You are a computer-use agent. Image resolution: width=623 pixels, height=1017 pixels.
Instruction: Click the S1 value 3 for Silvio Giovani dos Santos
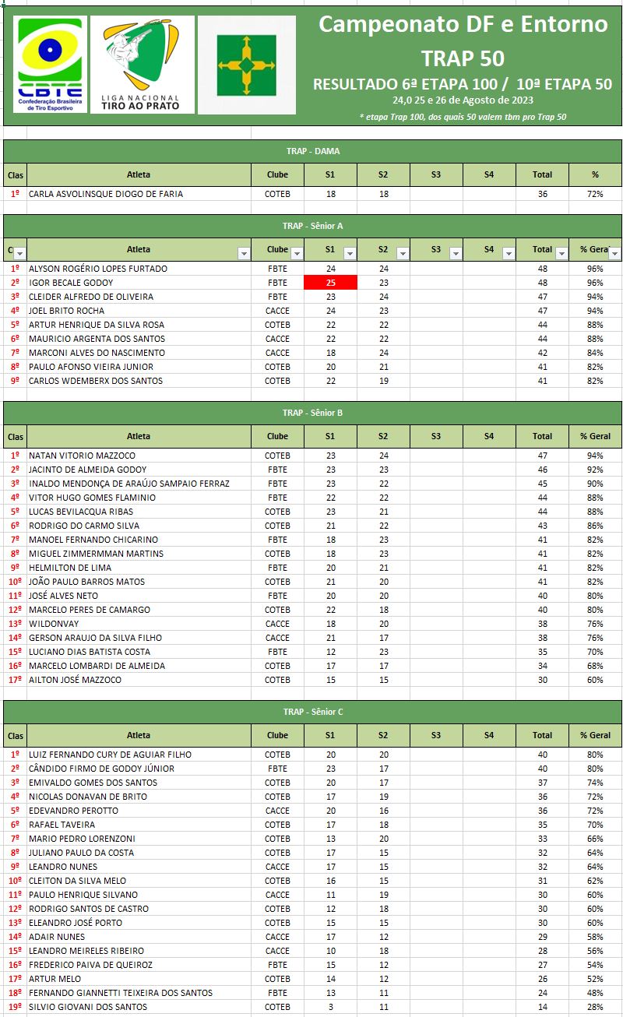[x=331, y=1007]
